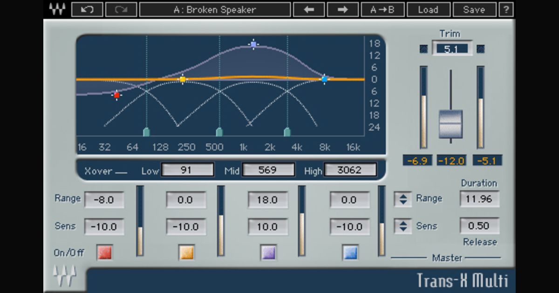Advance to the next preset using the right arrow

click(x=343, y=9)
